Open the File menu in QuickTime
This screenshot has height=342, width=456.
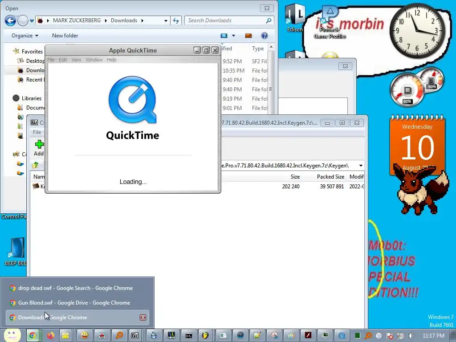tap(51, 60)
